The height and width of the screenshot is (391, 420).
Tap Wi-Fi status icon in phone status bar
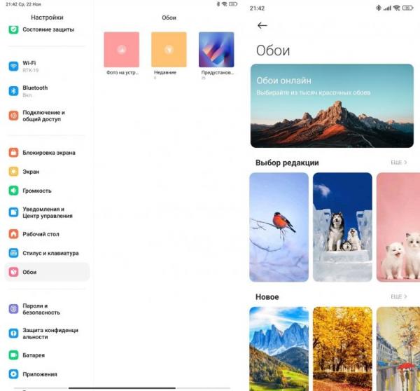(x=396, y=8)
